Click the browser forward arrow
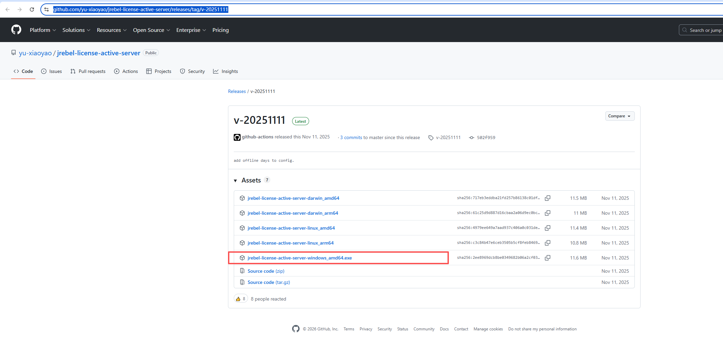This screenshot has height=347, width=723. coord(20,9)
